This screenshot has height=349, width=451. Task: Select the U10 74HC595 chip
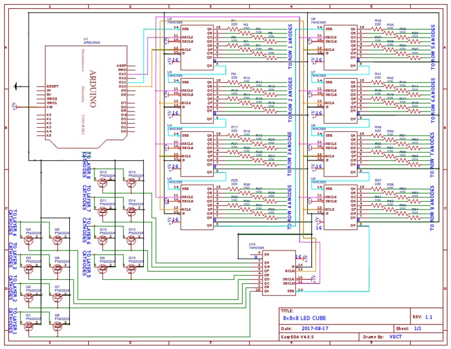click(x=279, y=273)
